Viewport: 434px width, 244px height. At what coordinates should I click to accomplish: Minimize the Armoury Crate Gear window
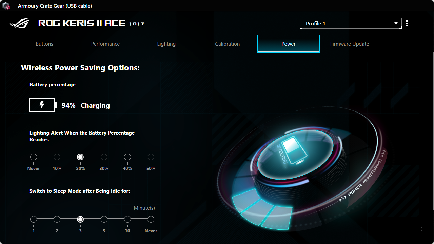395,6
